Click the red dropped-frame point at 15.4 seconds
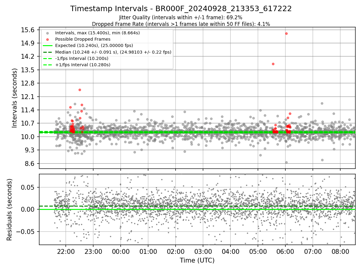Image resolution: width=362 pixels, height=271 pixels. pyautogui.click(x=286, y=33)
